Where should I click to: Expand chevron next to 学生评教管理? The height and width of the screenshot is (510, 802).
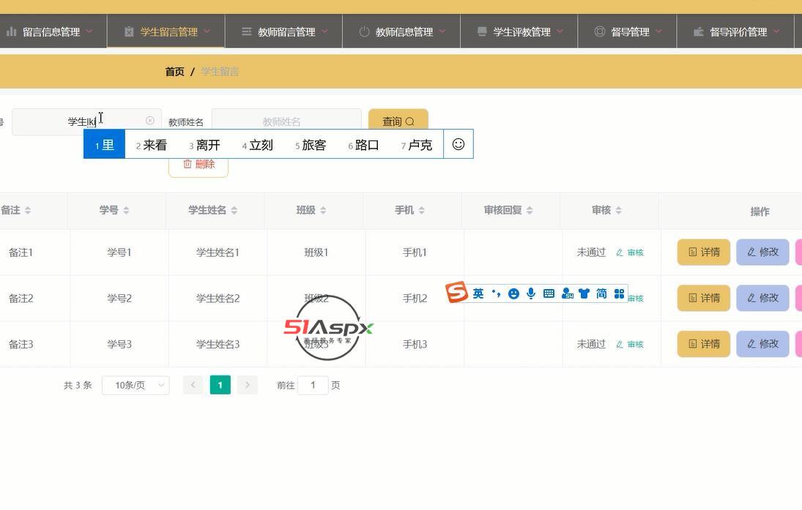coord(560,31)
